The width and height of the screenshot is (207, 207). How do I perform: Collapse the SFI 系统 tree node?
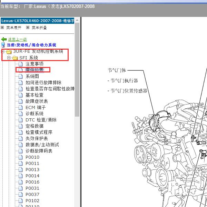9,58
